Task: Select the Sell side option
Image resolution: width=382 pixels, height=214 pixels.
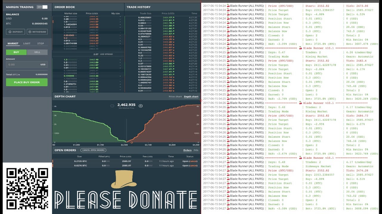Action: [37, 52]
